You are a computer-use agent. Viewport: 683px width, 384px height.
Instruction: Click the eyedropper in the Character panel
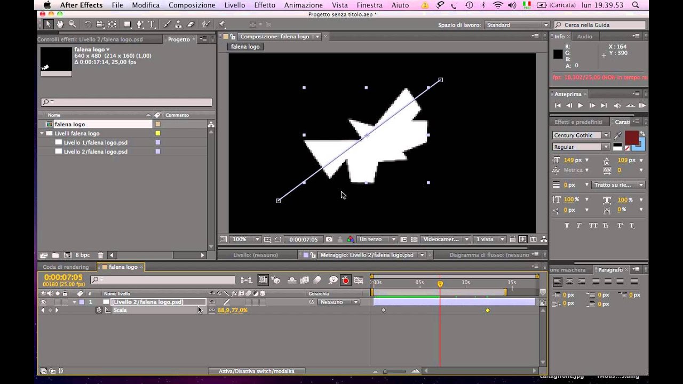[618, 135]
